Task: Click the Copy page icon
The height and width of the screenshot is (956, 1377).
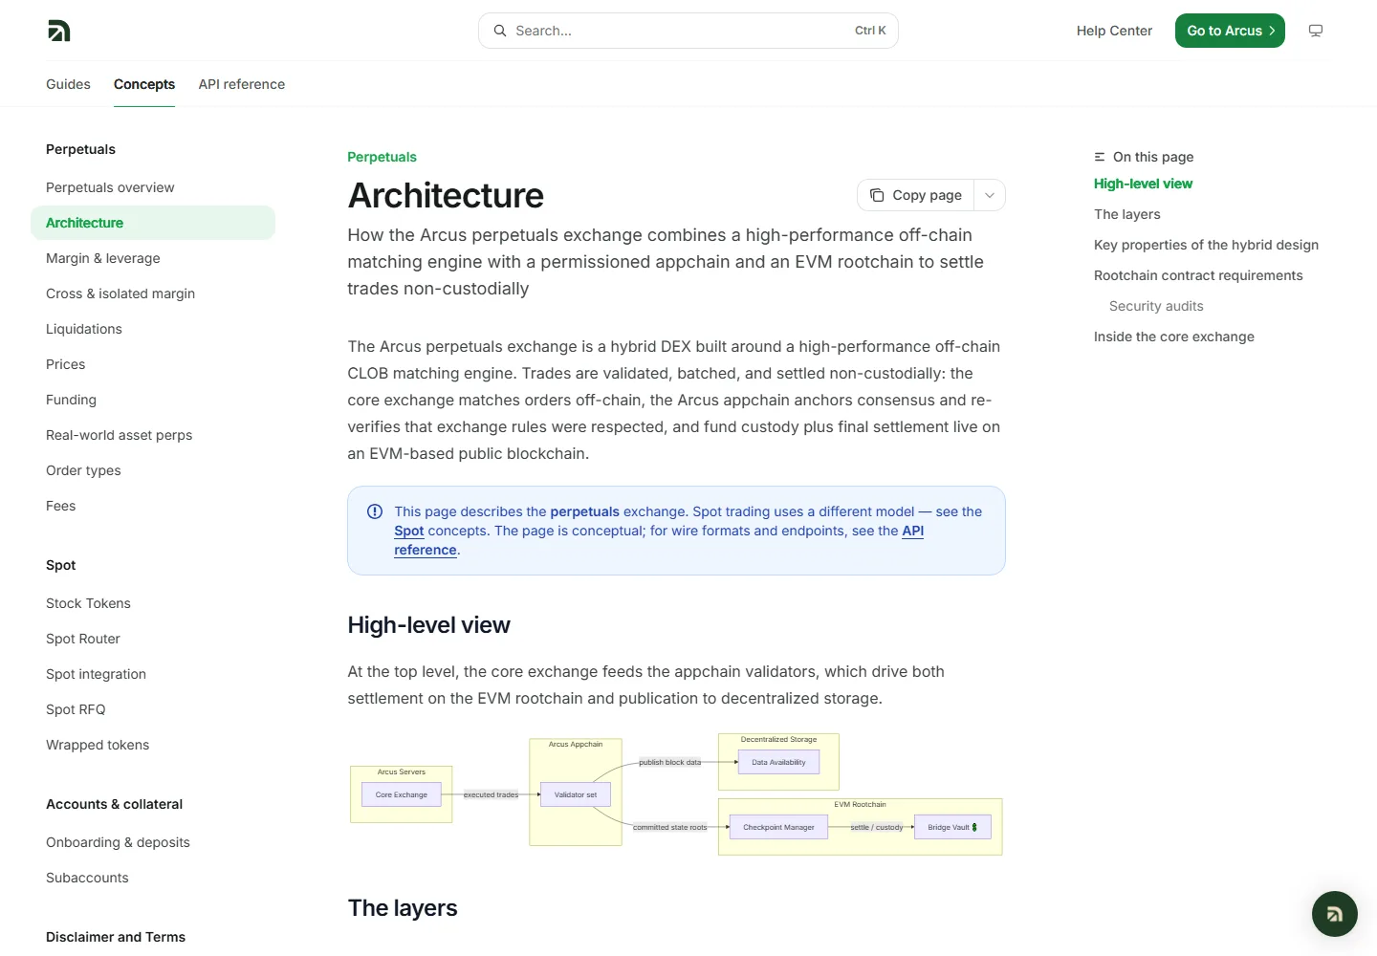Action: [877, 195]
